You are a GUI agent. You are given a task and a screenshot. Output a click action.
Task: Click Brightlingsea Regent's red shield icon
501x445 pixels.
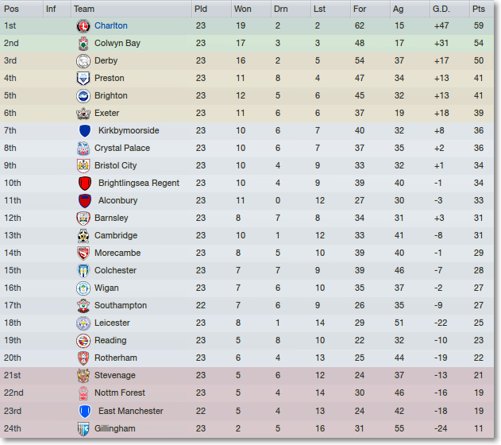pyautogui.click(x=85, y=184)
